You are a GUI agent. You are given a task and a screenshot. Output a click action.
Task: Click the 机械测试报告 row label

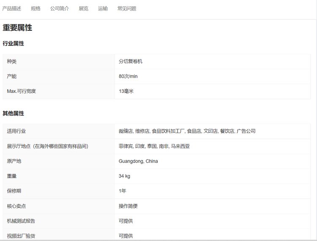[22, 221]
